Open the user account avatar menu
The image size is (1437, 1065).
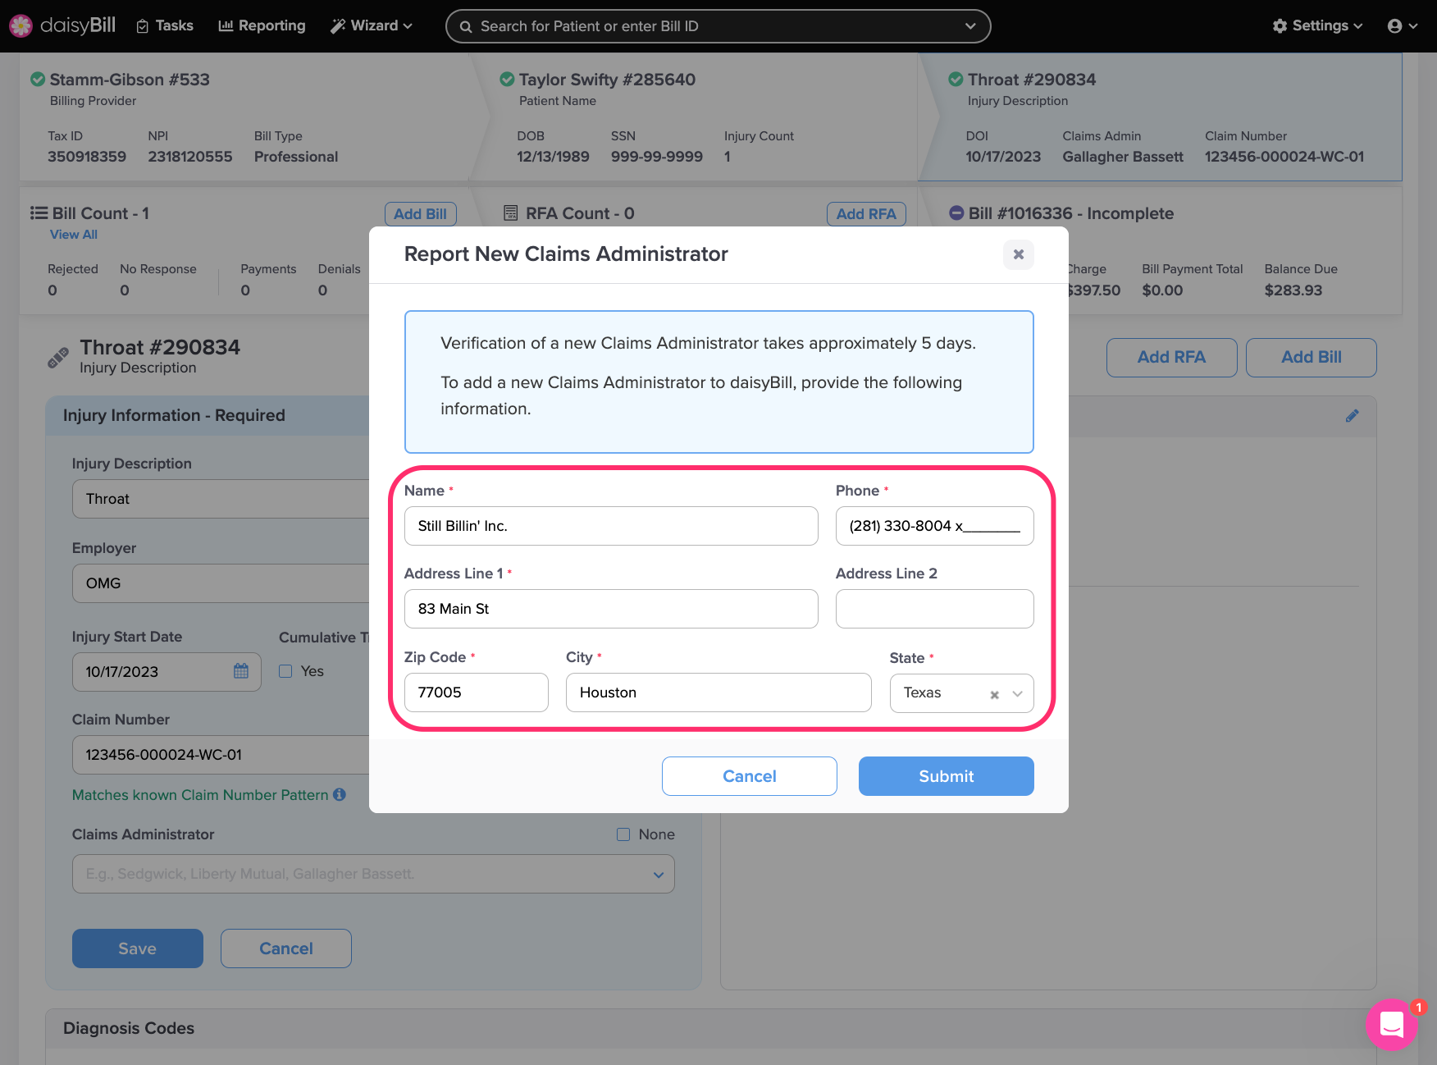(1401, 26)
